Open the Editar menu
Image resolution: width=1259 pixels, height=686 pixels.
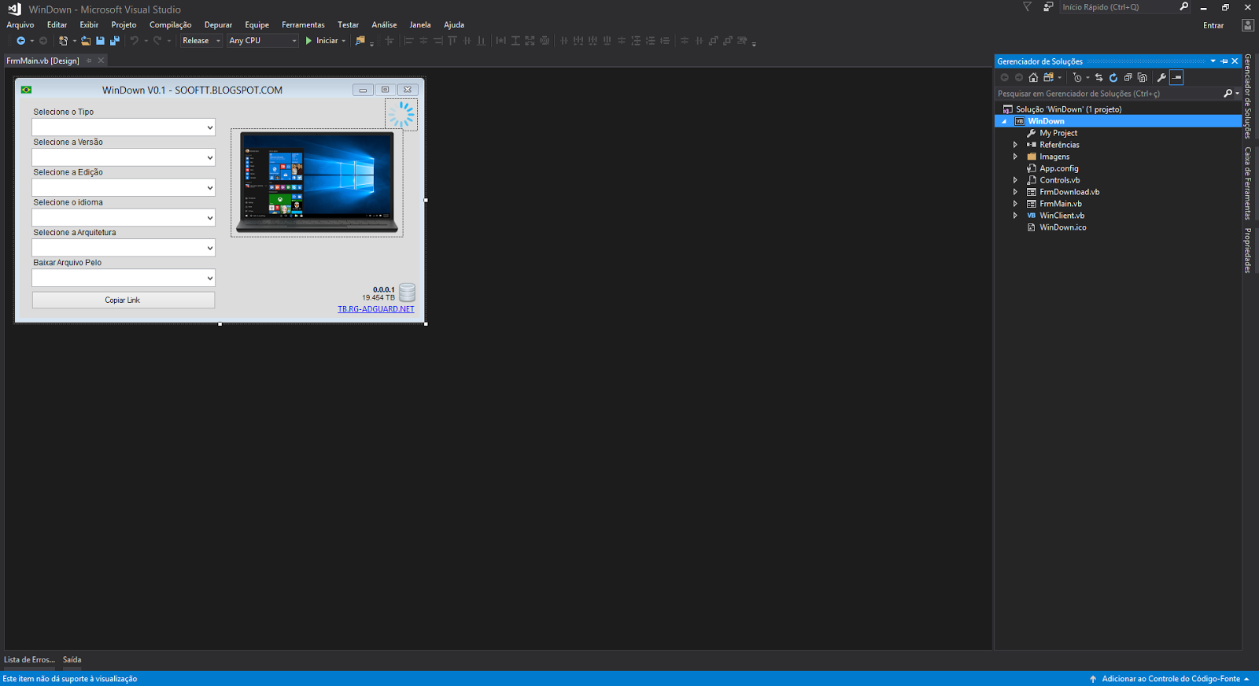(57, 25)
